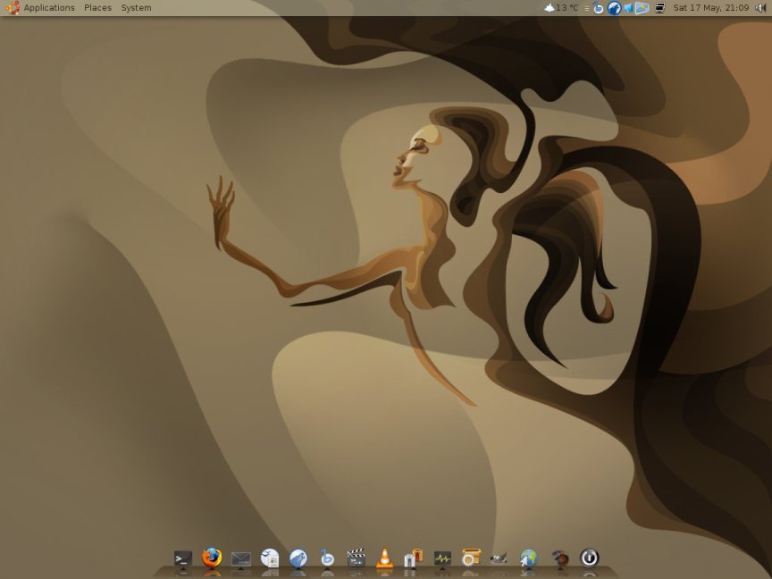Viewport: 772px width, 579px height.
Task: Click the power button icon in dock
Action: (590, 558)
